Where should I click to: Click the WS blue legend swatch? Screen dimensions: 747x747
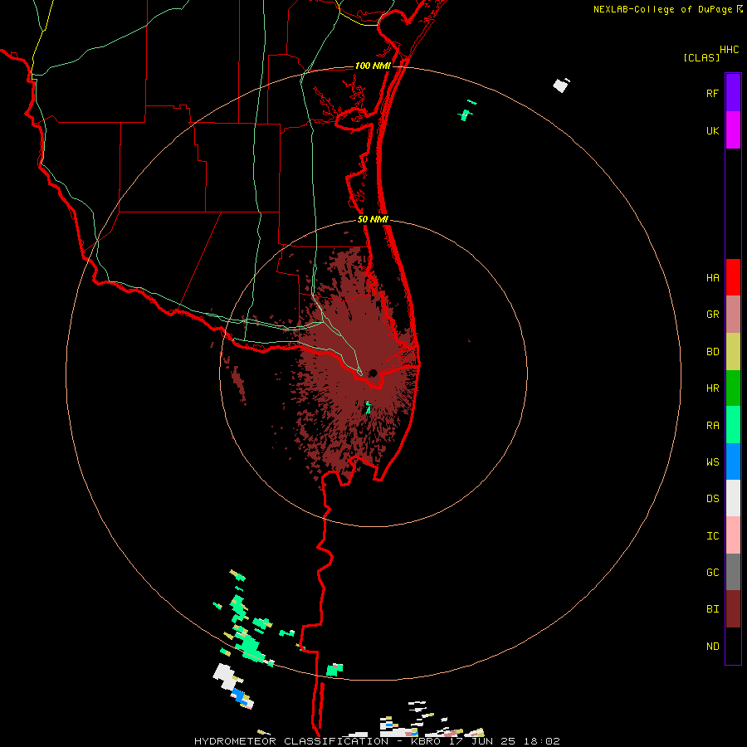733,461
